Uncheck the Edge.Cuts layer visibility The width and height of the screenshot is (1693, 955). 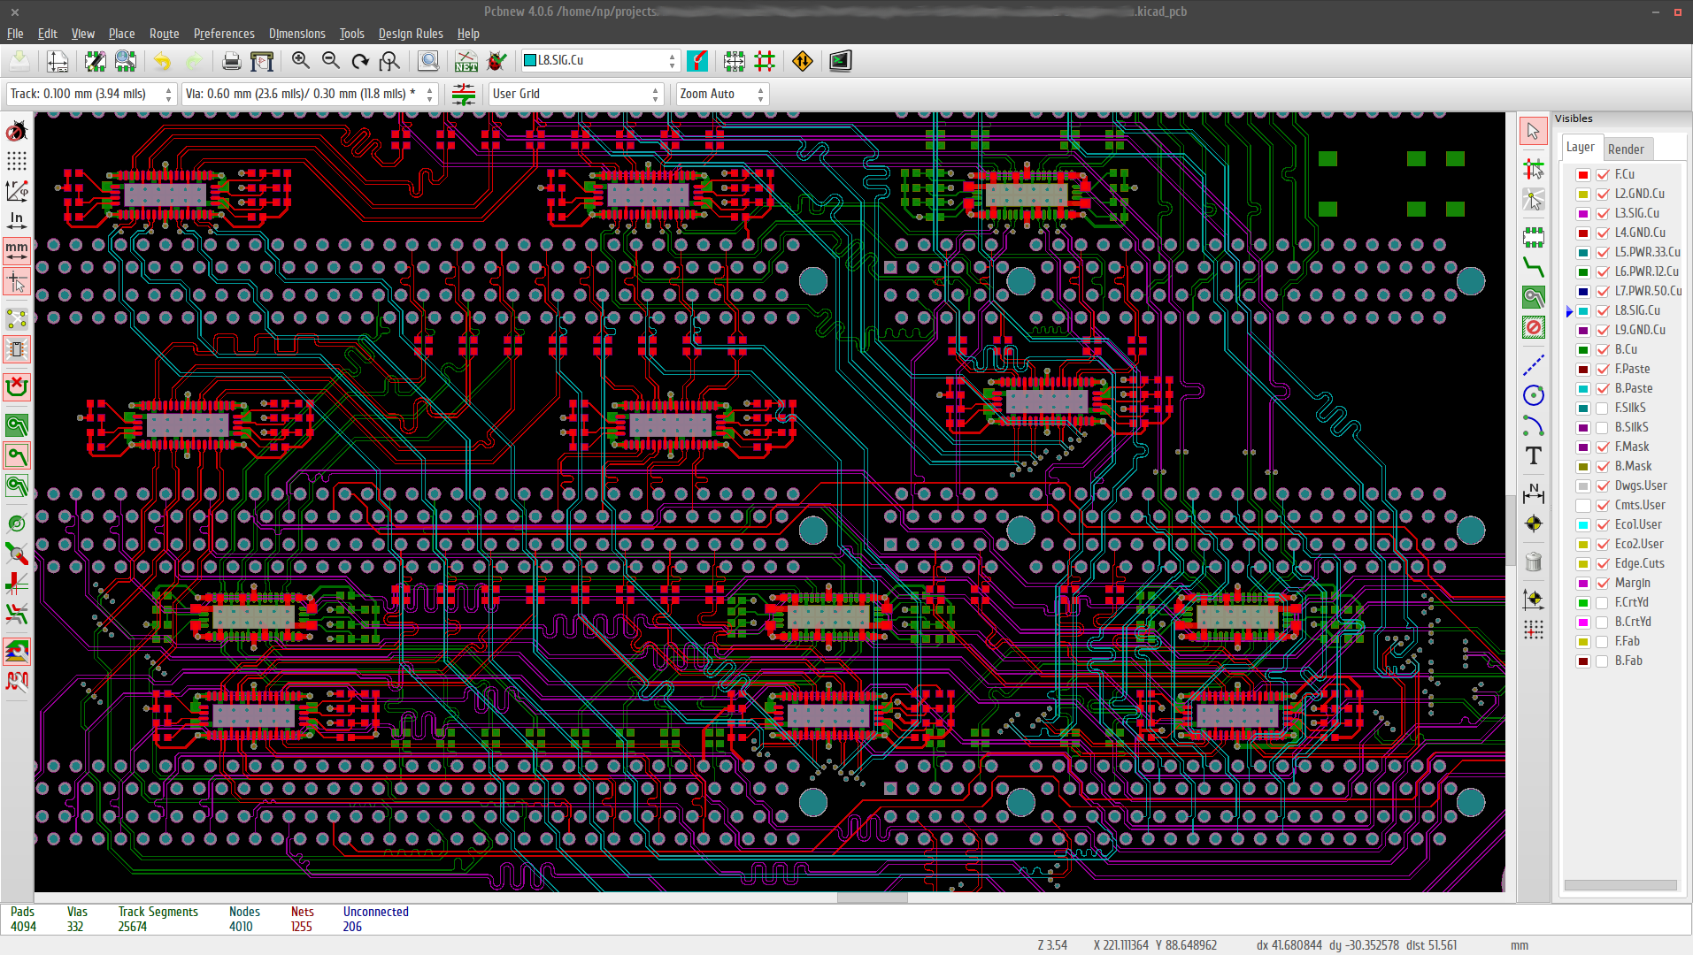pyautogui.click(x=1603, y=564)
